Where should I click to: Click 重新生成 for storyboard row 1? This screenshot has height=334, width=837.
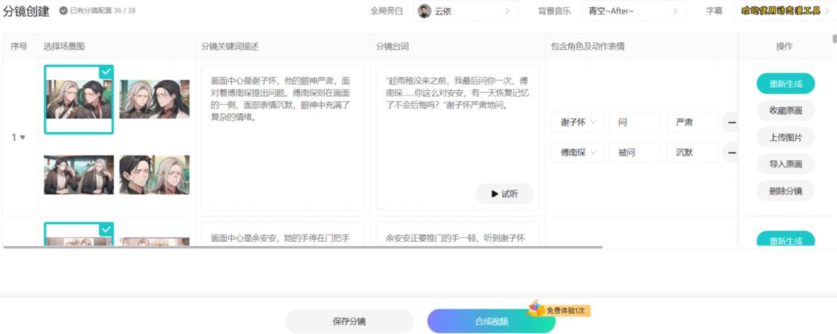click(x=786, y=84)
